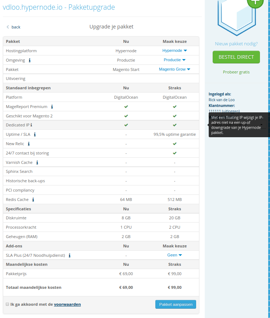Expand the Productie environment dropdown
270x318 pixels.
[174, 60]
